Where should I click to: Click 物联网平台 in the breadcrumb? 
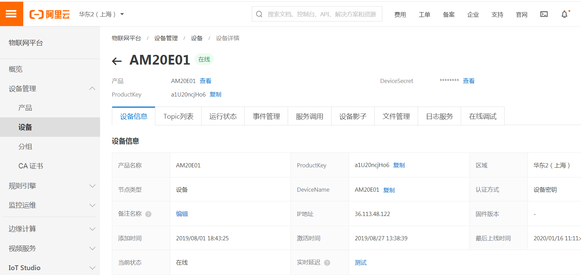(x=126, y=38)
